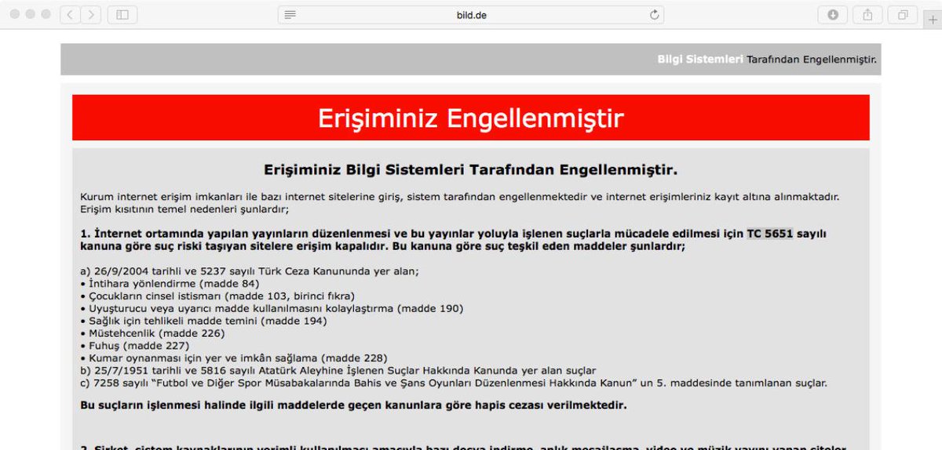Image resolution: width=942 pixels, height=450 pixels.
Task: Click 'Kumar oynanması için yer' item
Action: click(x=234, y=357)
